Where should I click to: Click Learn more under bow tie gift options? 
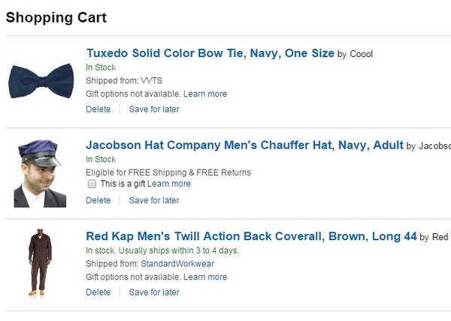[x=205, y=94]
